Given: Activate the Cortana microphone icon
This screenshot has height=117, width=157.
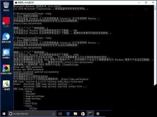Looking at the screenshot, I should pyautogui.click(x=53, y=114).
